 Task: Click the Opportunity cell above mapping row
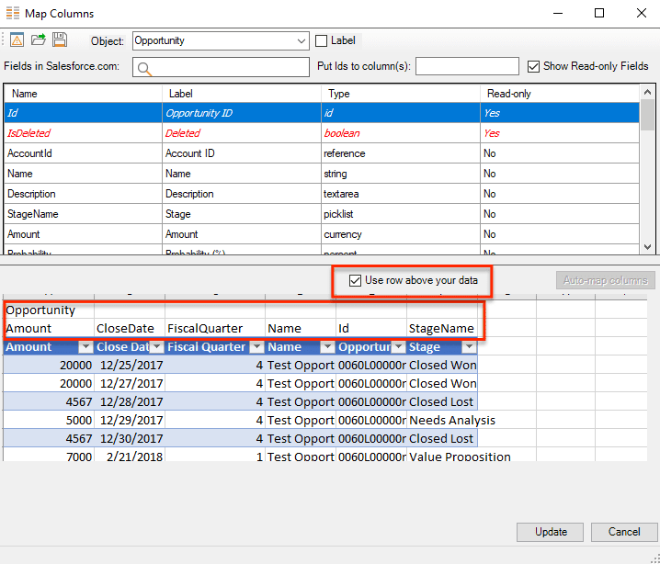[x=49, y=310]
